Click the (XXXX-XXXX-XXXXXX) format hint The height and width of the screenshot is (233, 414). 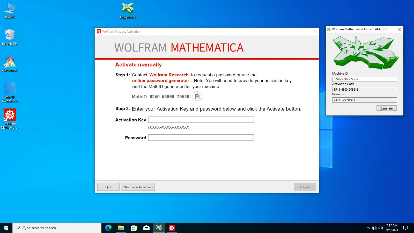[169, 127]
